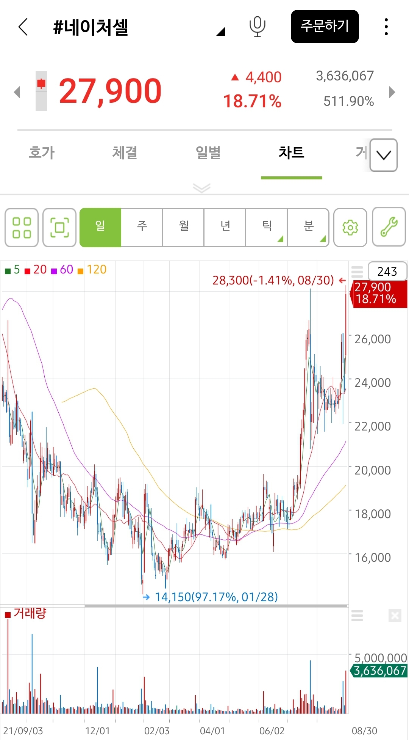Open the 틱 tick interval dropdown
Screen dimensions: 409x740
tap(267, 228)
